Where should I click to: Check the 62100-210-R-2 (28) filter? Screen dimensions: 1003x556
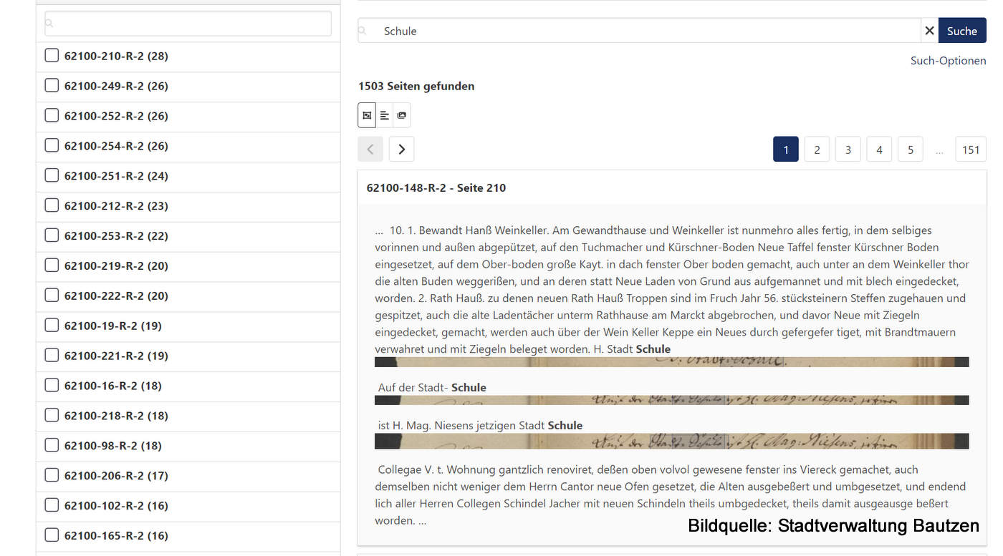(x=52, y=56)
